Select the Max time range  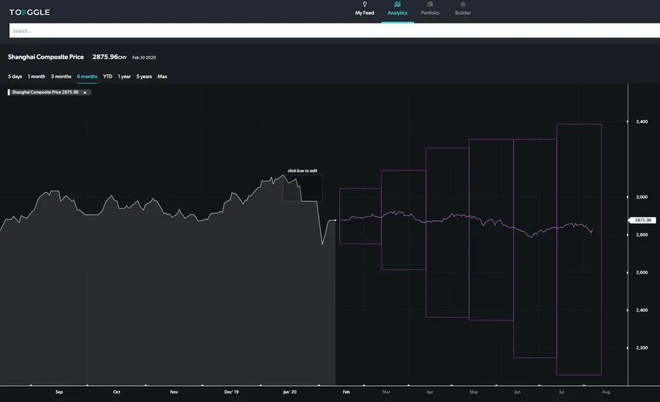pos(162,76)
